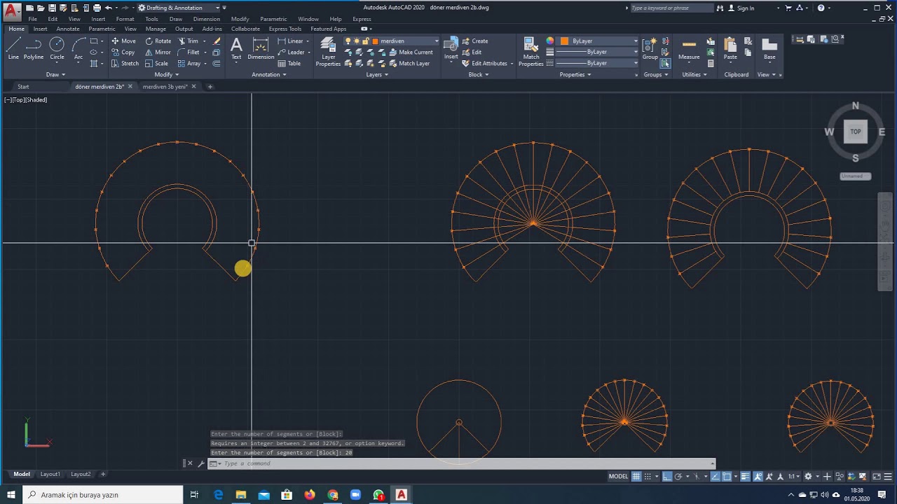Click the Match Properties tool
897x504 pixels.
(530, 52)
